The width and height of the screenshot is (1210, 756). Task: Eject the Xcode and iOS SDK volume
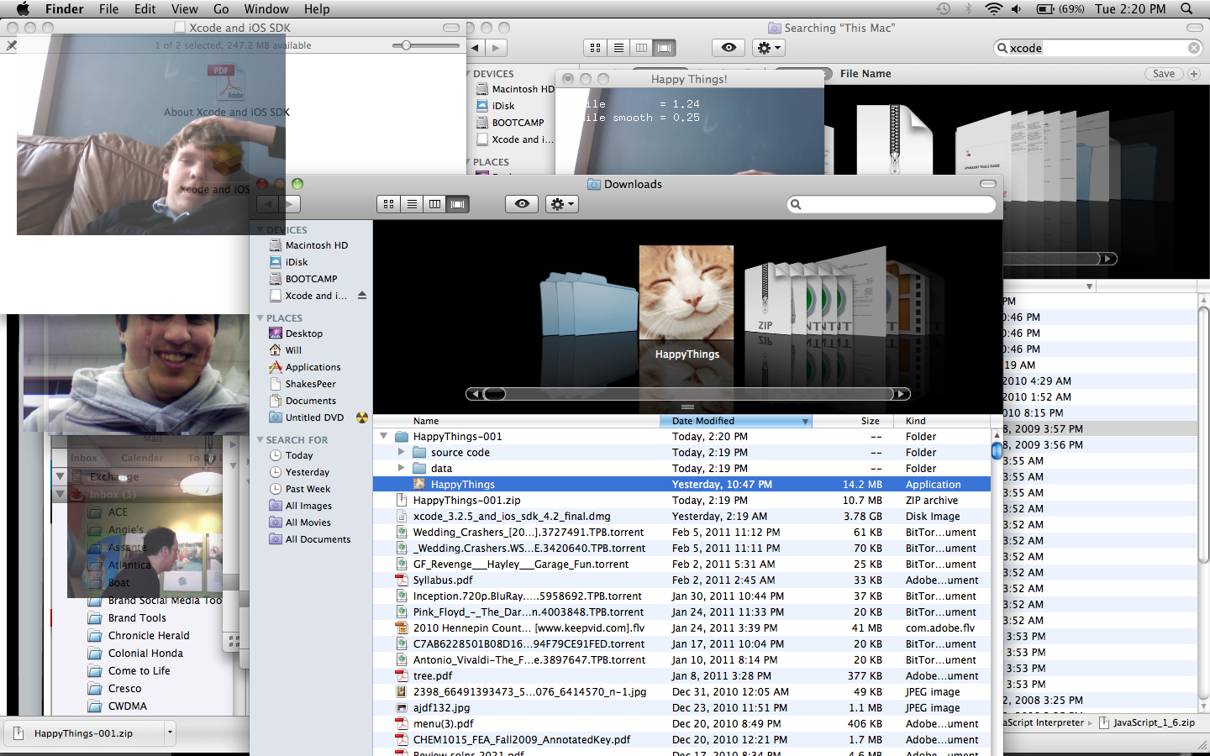coord(362,296)
